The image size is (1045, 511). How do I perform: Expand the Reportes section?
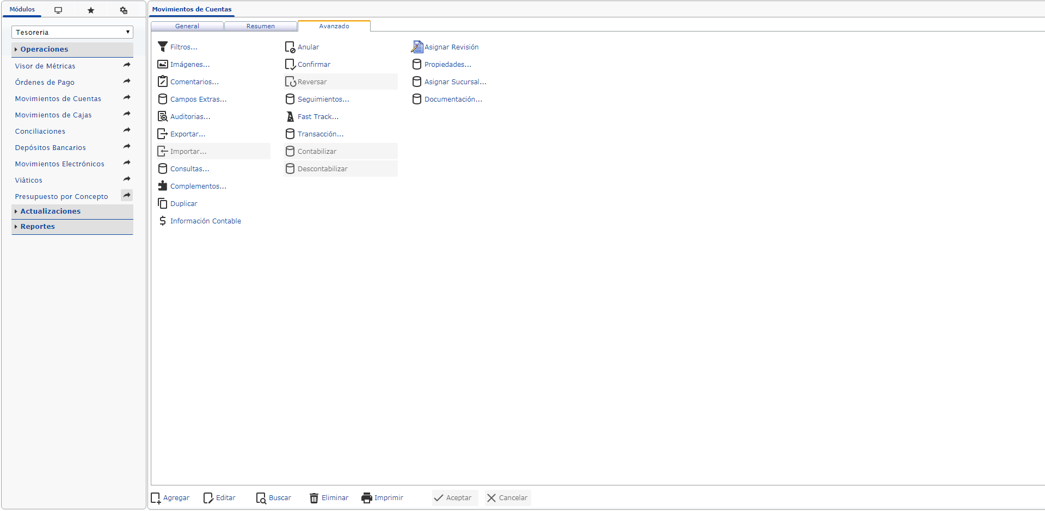tap(38, 227)
